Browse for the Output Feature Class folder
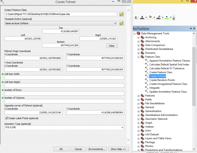The image size is (197, 153). (122, 14)
